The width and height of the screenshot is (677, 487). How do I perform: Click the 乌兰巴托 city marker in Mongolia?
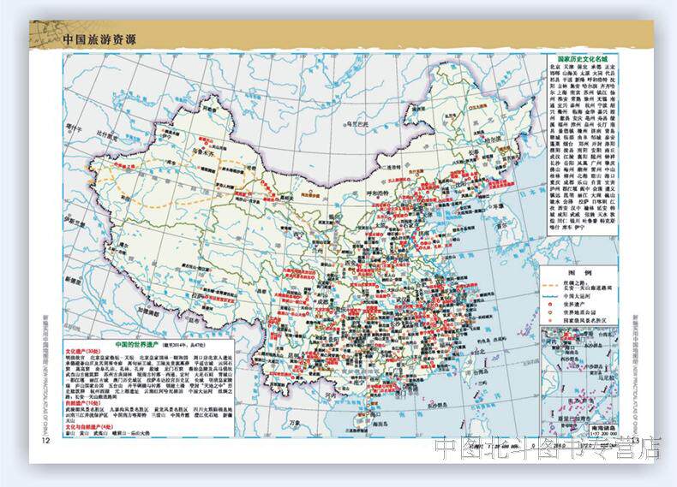click(345, 124)
